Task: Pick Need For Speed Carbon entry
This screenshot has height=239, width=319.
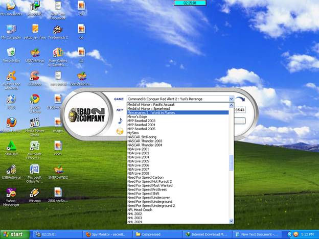Action: point(178,177)
